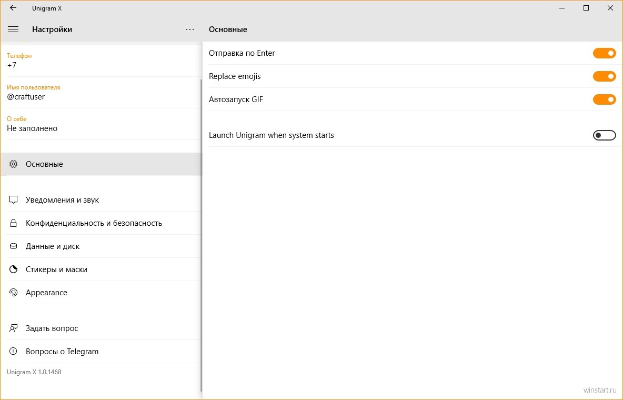Edit username @craftuser
This screenshot has width=623, height=400.
click(102, 92)
